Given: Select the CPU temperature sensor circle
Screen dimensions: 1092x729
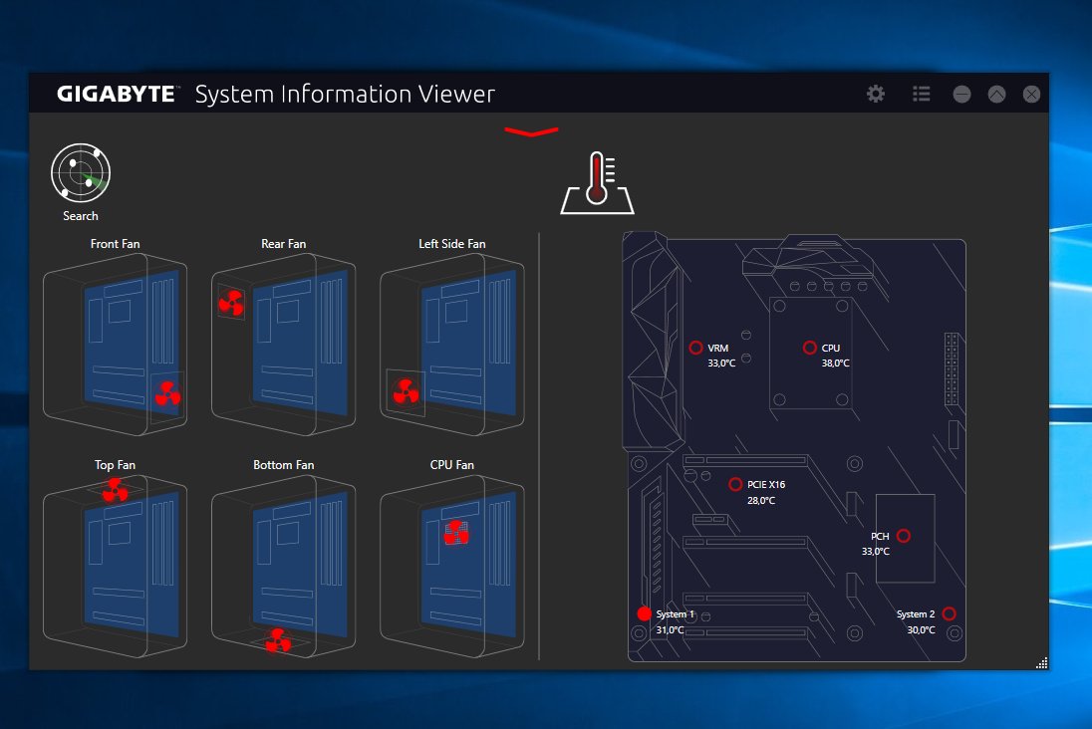Looking at the screenshot, I should [x=810, y=348].
